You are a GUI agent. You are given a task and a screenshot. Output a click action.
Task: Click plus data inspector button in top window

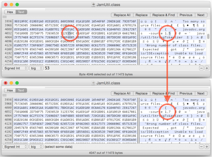click(207, 68)
